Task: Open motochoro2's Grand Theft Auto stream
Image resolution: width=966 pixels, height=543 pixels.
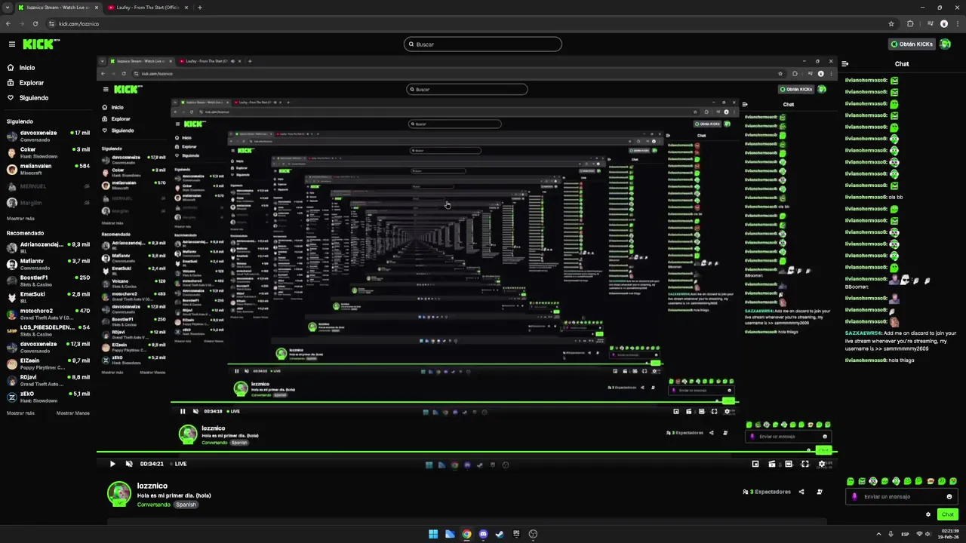Action: pyautogui.click(x=48, y=314)
